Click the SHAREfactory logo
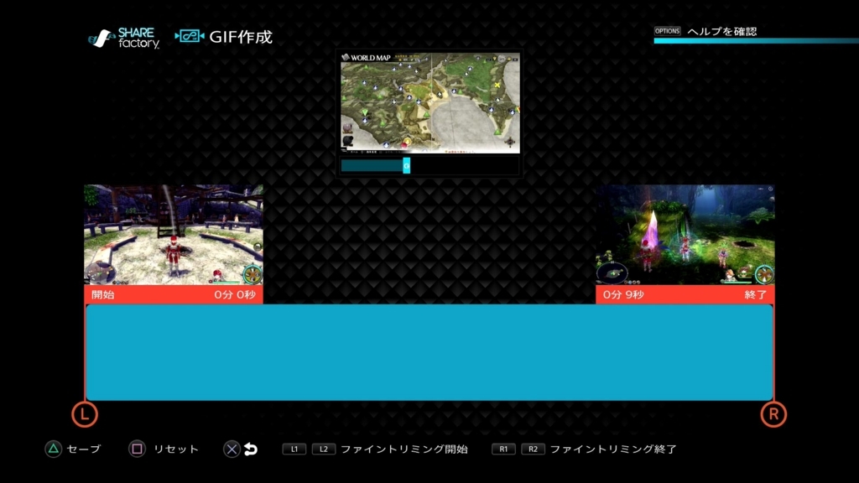859x483 pixels. (124, 38)
